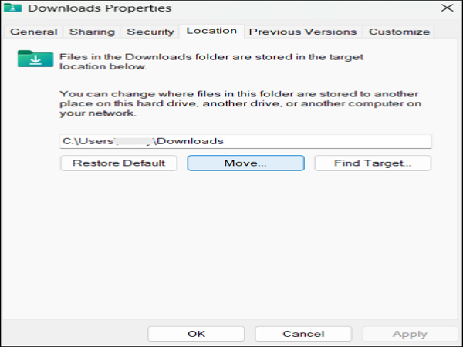The height and width of the screenshot is (347, 463).
Task: Click the Apply button
Action: pyautogui.click(x=410, y=334)
